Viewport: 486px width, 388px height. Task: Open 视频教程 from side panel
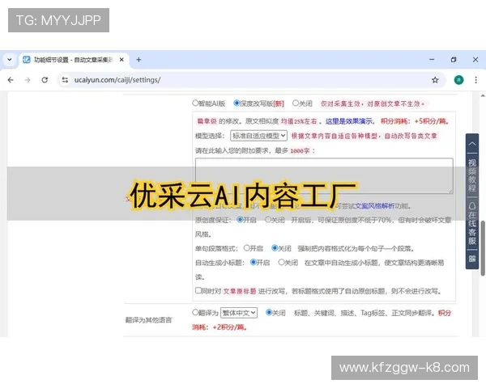click(x=472, y=175)
